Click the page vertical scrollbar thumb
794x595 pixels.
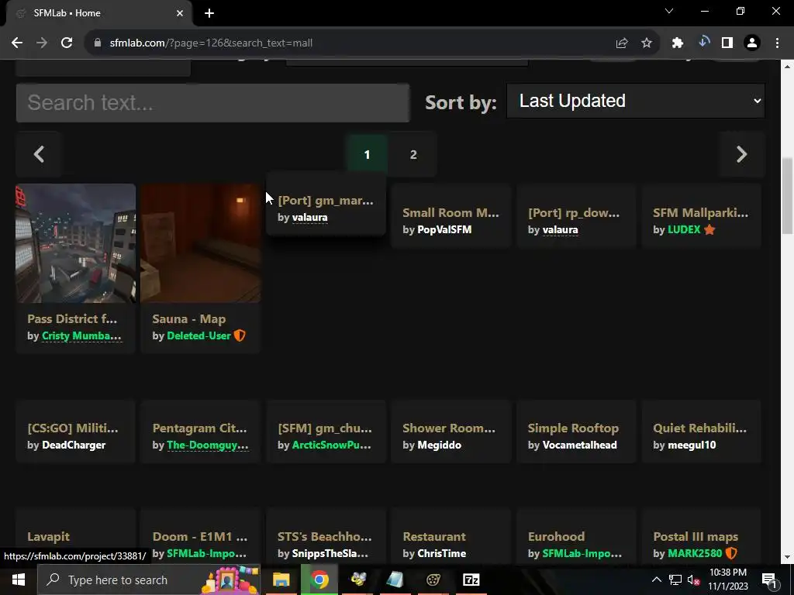(788, 196)
